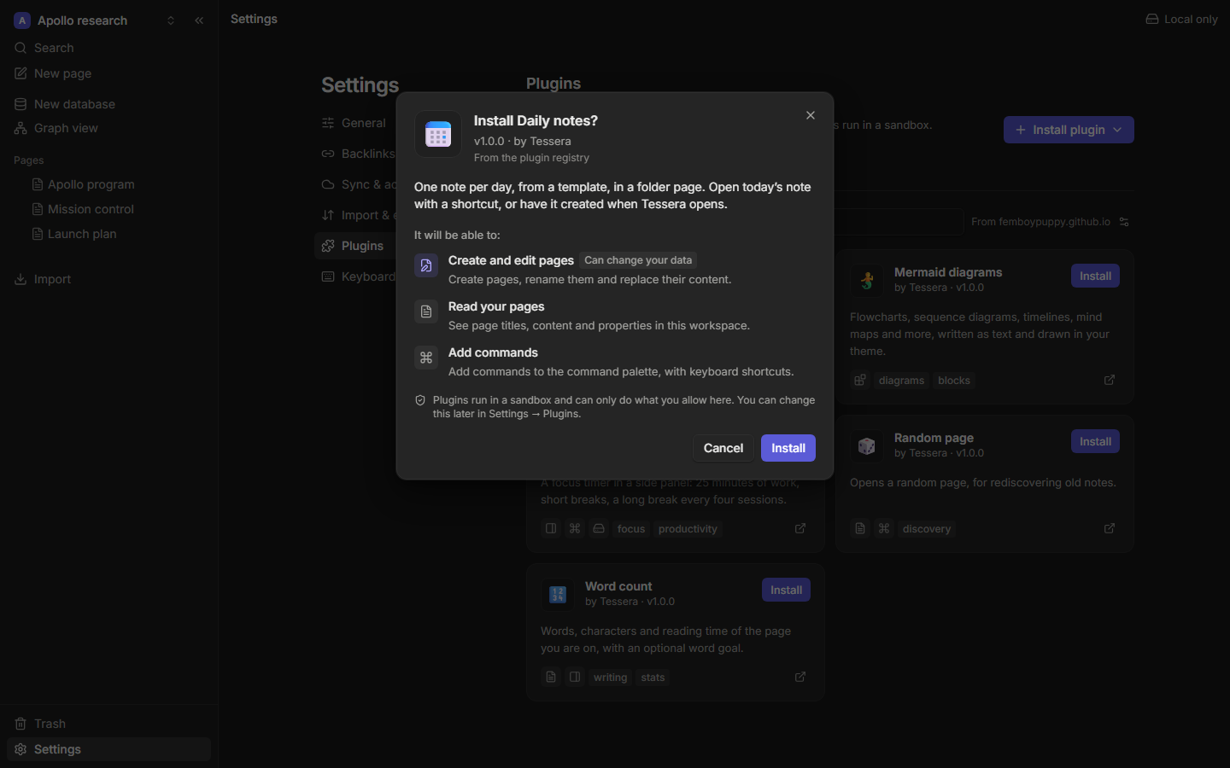Screen dimensions: 1230x768
Task: Open Search in the sidebar
Action: coord(108,48)
